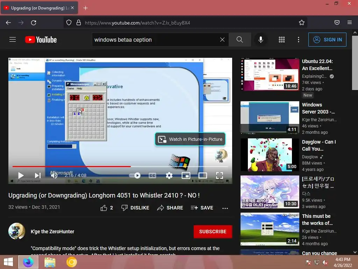Viewport: 358px width, 269px height.
Task: Open the yellow circle taskbar app
Action: [71, 262]
